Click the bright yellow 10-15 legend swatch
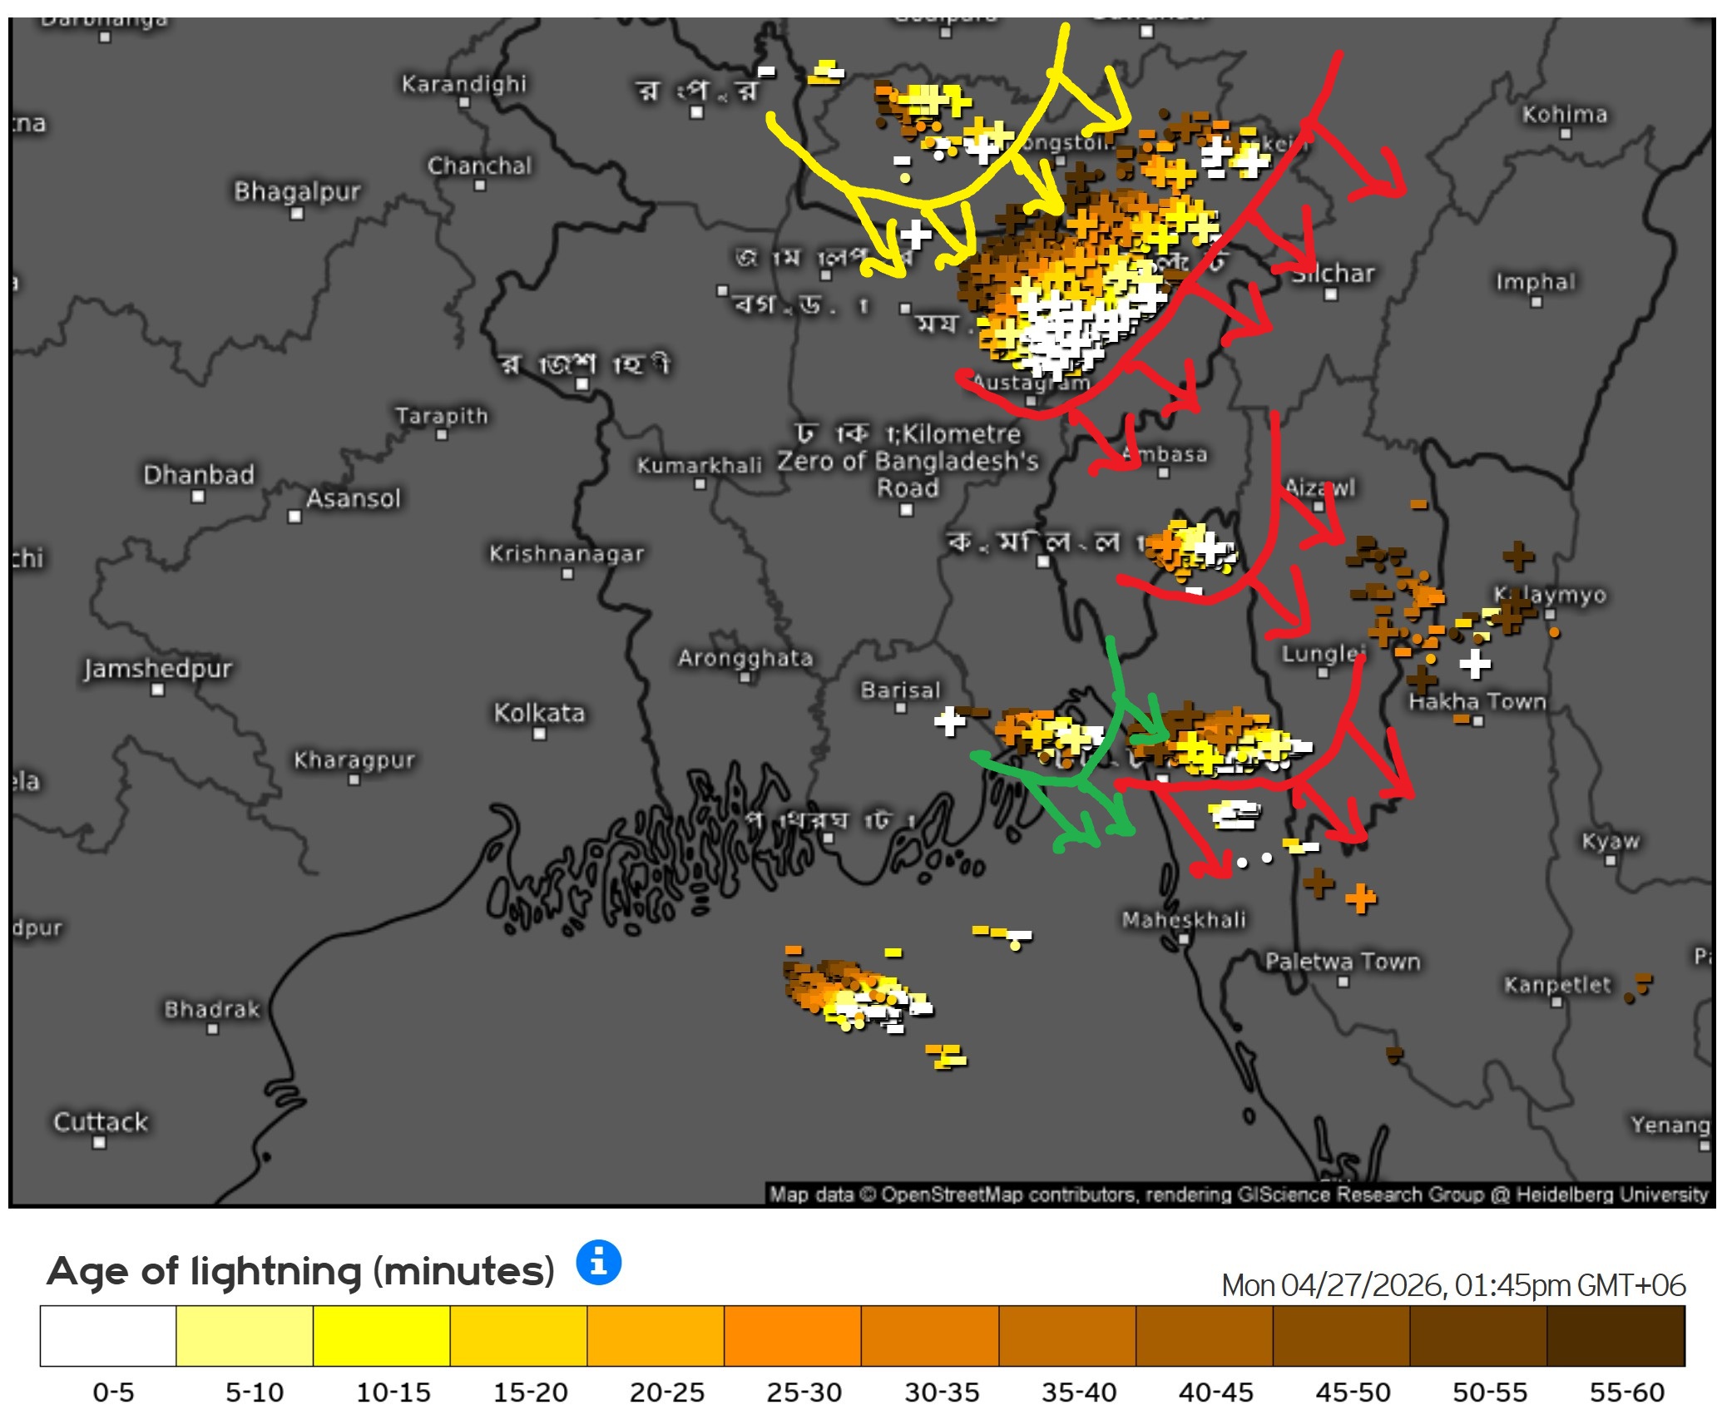Viewport: 1727px width, 1410px height. point(381,1335)
